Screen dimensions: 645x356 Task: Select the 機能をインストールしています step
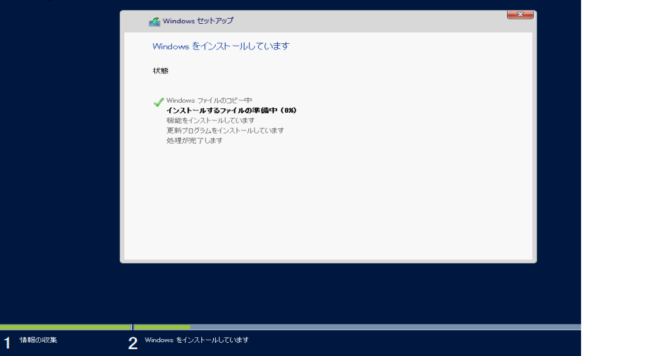[210, 120]
